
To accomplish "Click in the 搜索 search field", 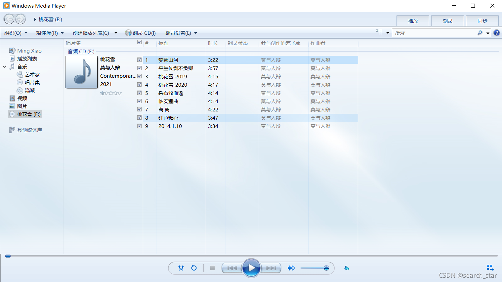I will coord(434,33).
